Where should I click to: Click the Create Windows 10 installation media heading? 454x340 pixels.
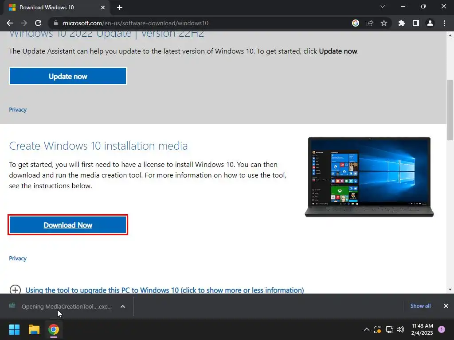click(x=98, y=146)
